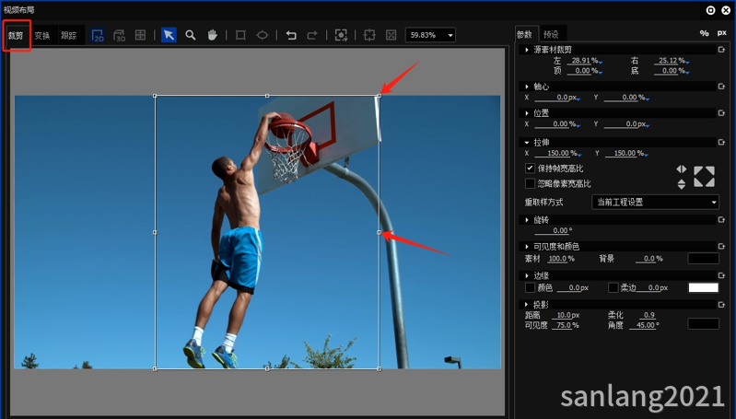The height and width of the screenshot is (419, 736).
Task: Open the 预设 tab
Action: tap(551, 34)
